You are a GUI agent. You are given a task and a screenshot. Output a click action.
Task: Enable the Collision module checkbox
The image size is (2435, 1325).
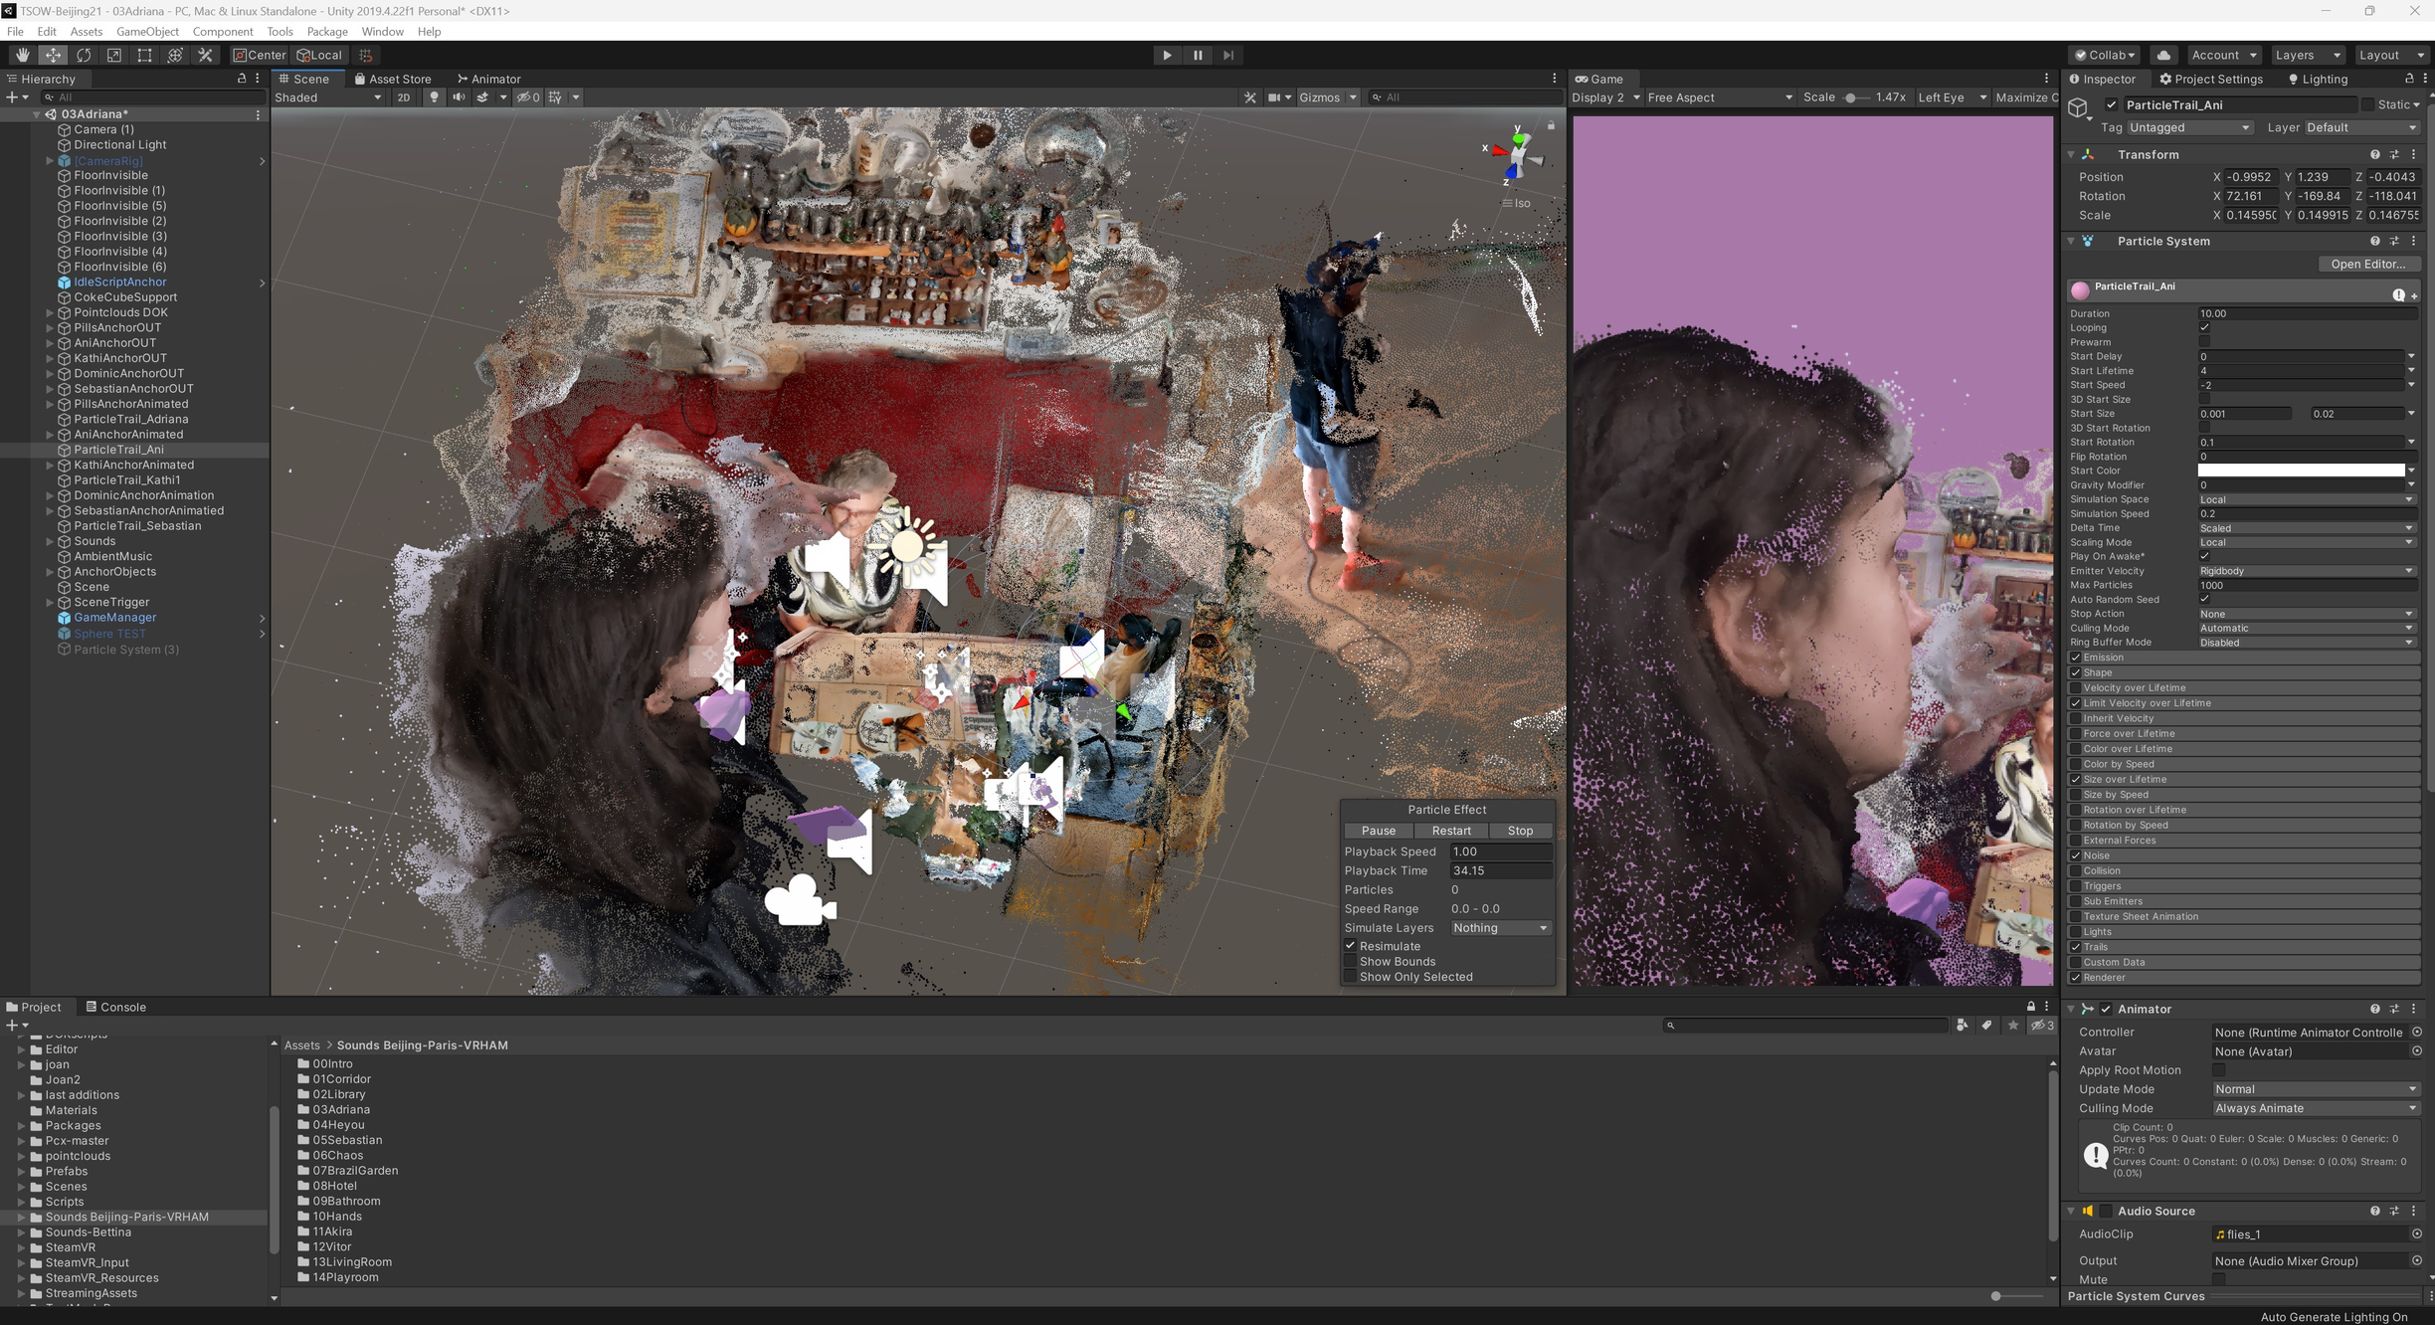2076,871
